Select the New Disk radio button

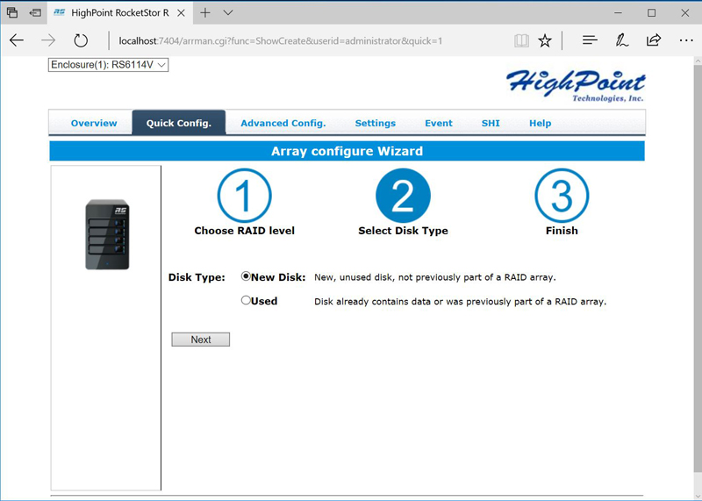coord(246,276)
